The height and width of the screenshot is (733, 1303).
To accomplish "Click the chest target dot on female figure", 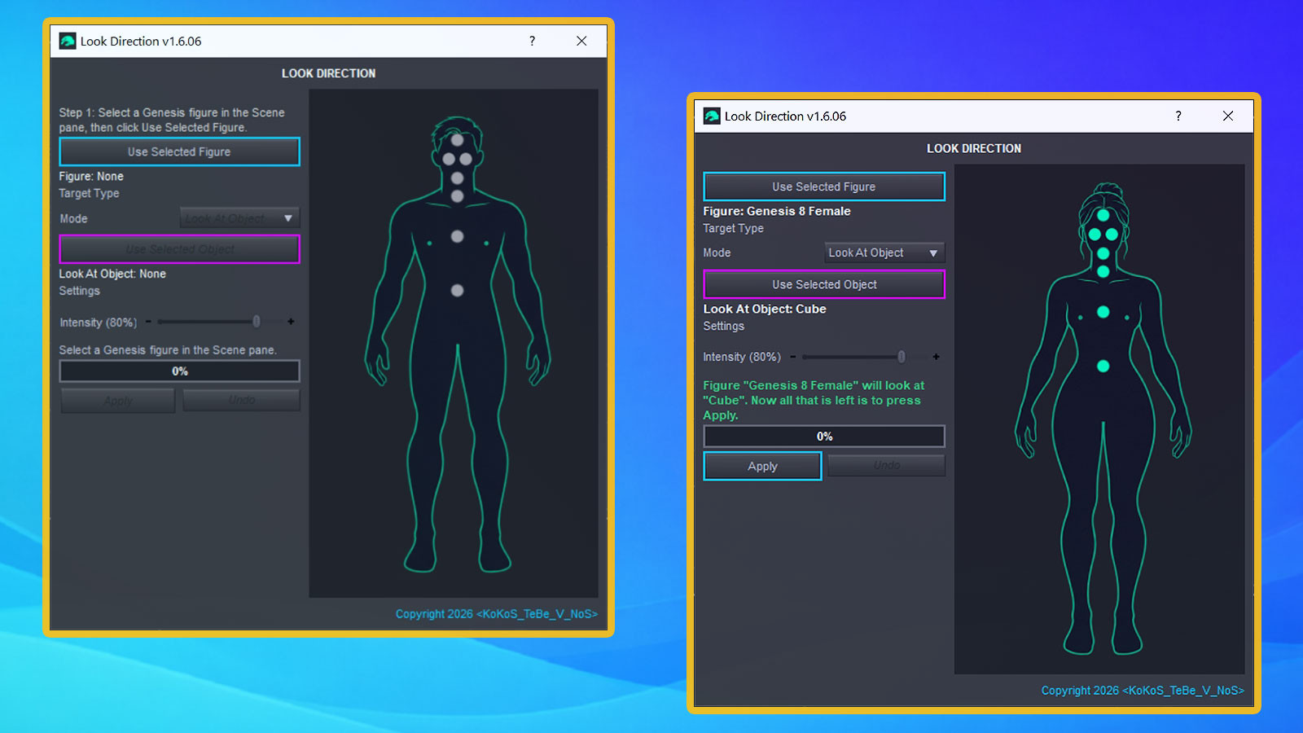I will tap(1103, 312).
